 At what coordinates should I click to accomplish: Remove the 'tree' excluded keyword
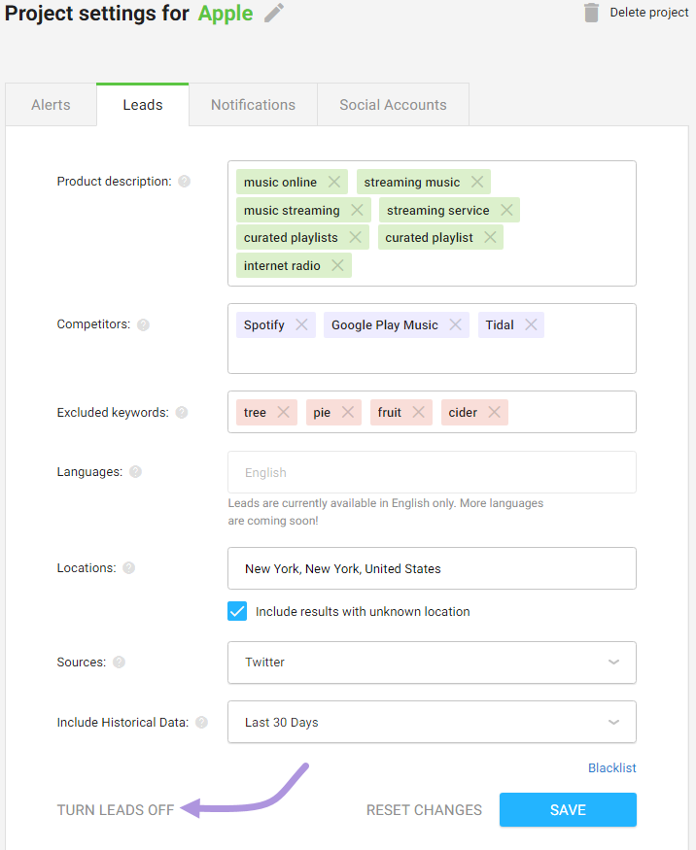[283, 413]
